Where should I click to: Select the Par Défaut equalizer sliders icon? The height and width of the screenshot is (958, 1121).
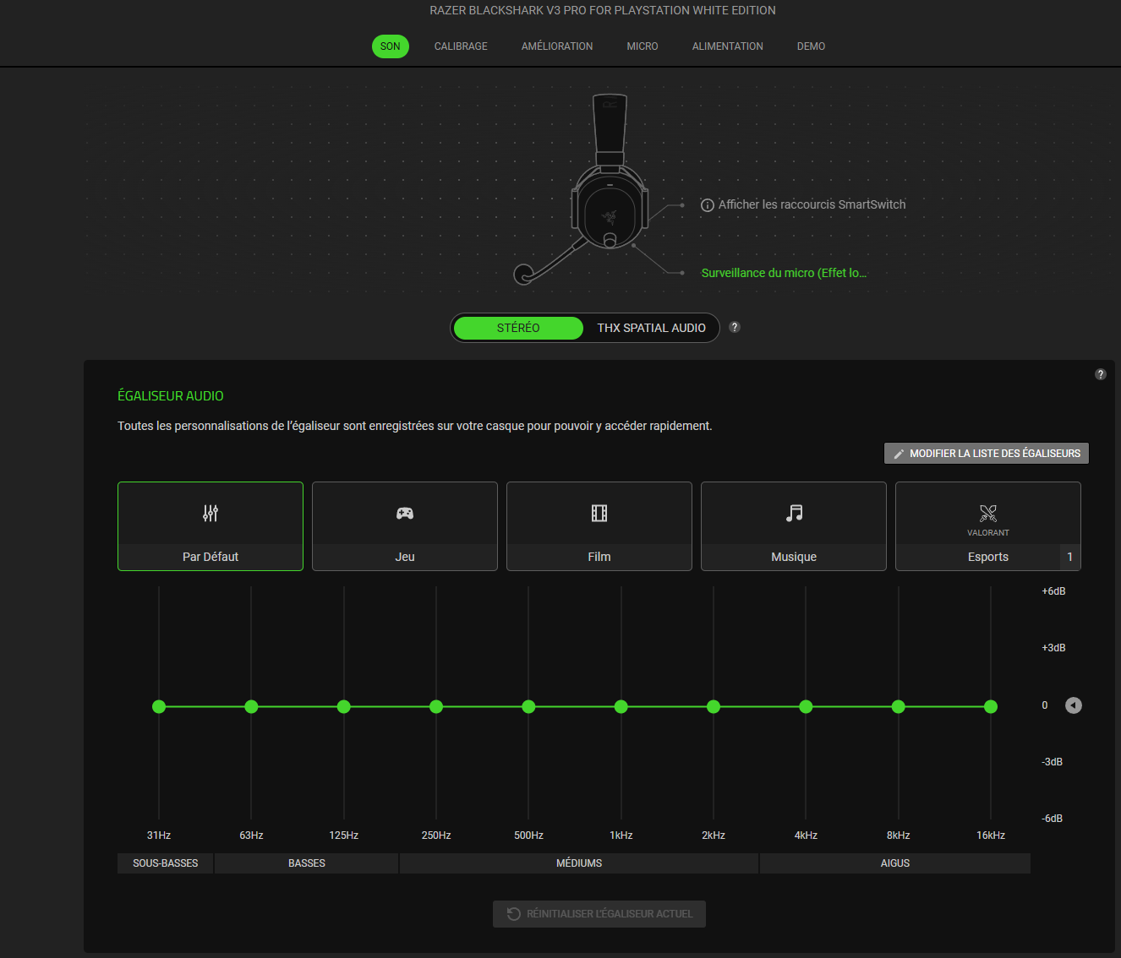tap(211, 513)
